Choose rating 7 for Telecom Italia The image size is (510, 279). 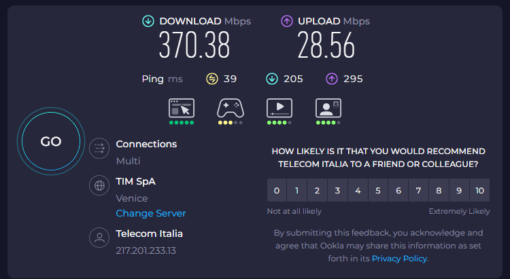click(419, 191)
